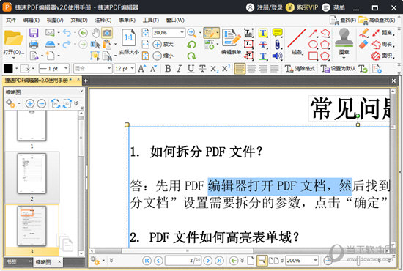Select the Hand tool
This screenshot has height=271, width=403.
click(95, 33)
